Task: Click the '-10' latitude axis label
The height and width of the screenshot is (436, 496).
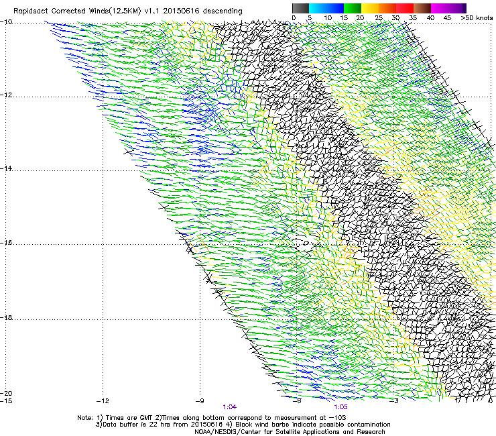Action: coord(6,22)
